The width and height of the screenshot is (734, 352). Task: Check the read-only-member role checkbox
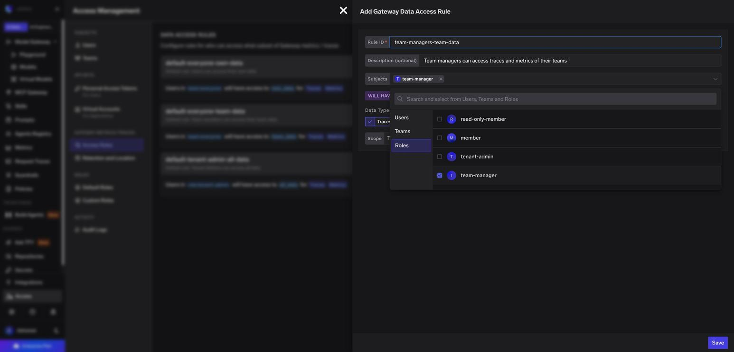[440, 119]
